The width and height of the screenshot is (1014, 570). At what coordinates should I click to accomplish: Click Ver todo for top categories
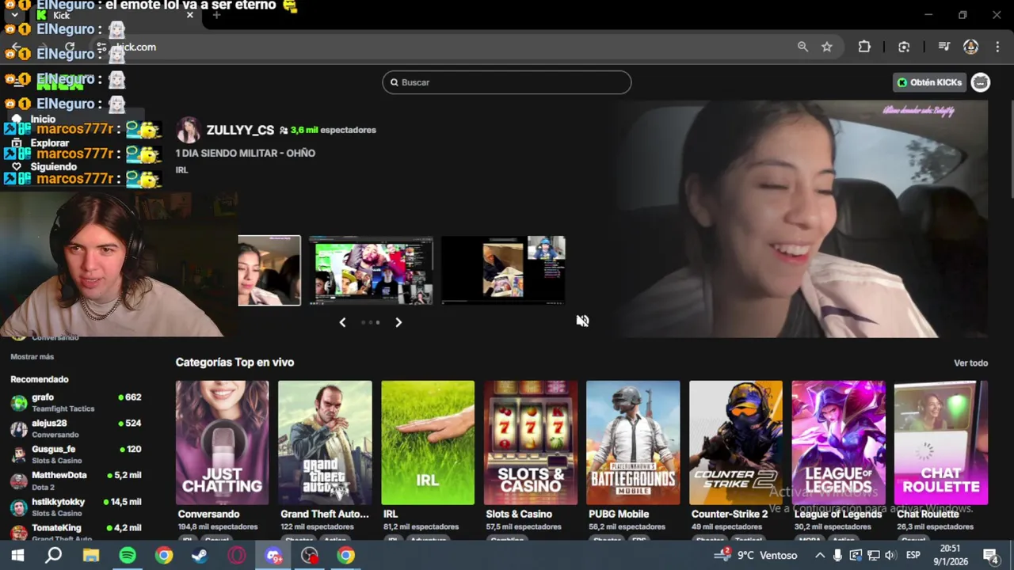coord(970,363)
